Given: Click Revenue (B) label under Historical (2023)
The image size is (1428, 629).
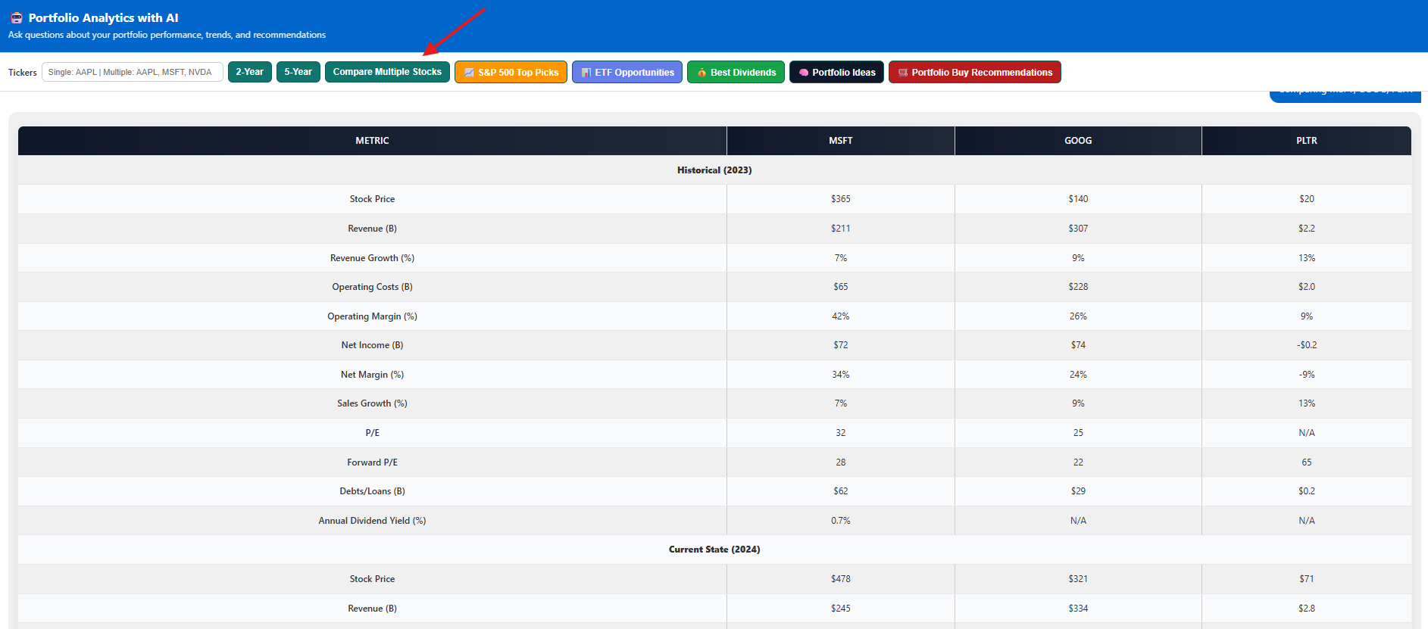Looking at the screenshot, I should (372, 229).
